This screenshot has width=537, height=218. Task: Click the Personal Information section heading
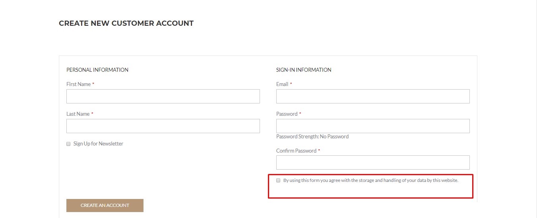[x=97, y=70]
